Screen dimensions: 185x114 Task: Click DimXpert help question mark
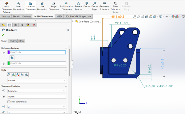pyautogui.click(x=68, y=30)
